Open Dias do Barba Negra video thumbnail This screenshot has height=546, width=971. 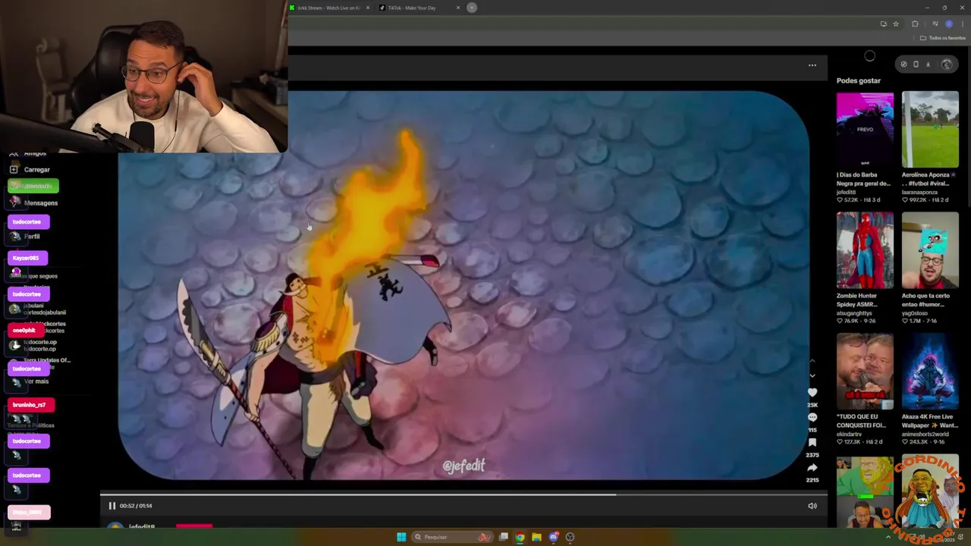click(x=865, y=130)
